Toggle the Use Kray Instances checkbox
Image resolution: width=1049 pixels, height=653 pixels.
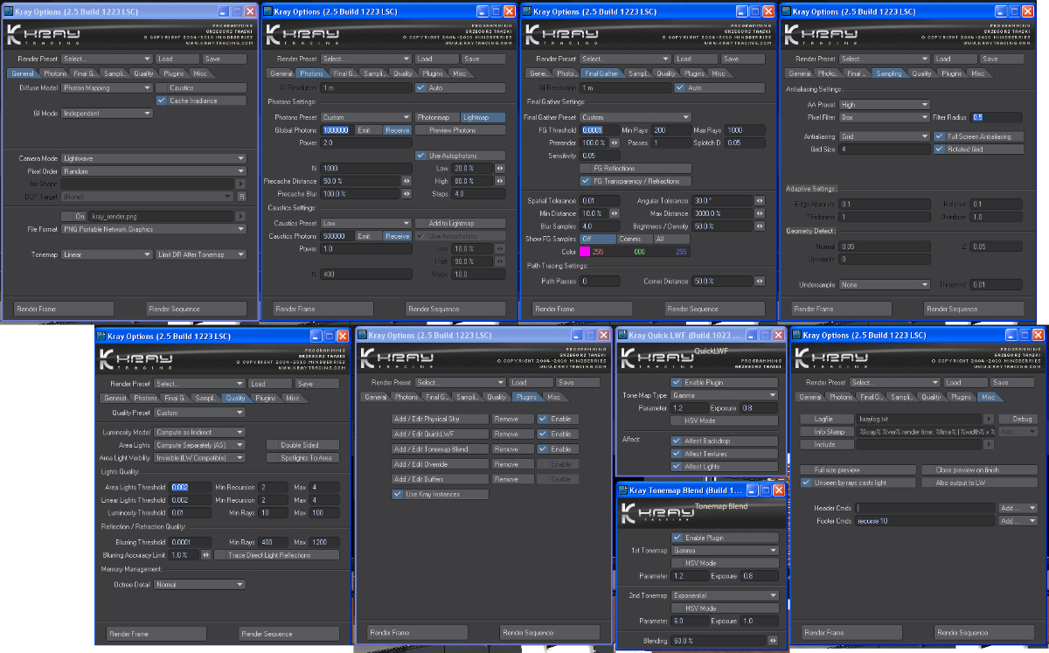pos(398,494)
